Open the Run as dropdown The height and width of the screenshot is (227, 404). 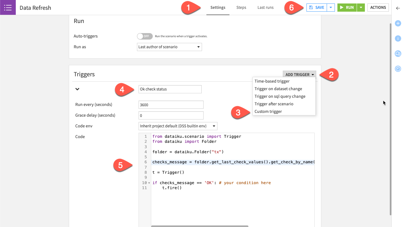click(x=169, y=47)
